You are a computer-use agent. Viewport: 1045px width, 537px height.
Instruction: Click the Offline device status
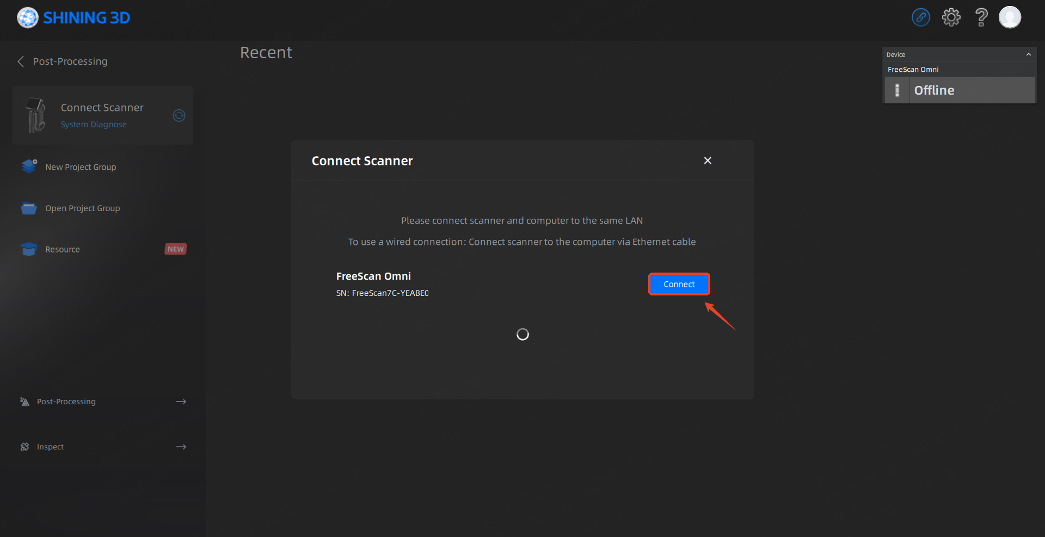click(935, 90)
